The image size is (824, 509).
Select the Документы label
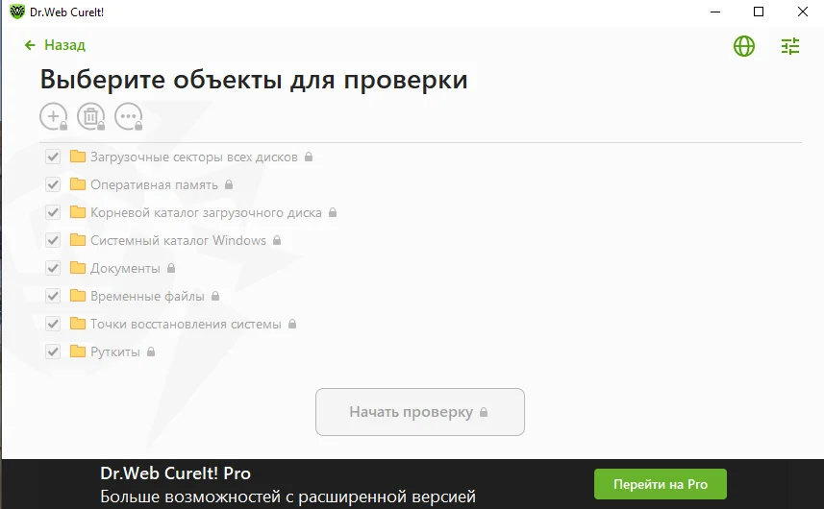(125, 268)
